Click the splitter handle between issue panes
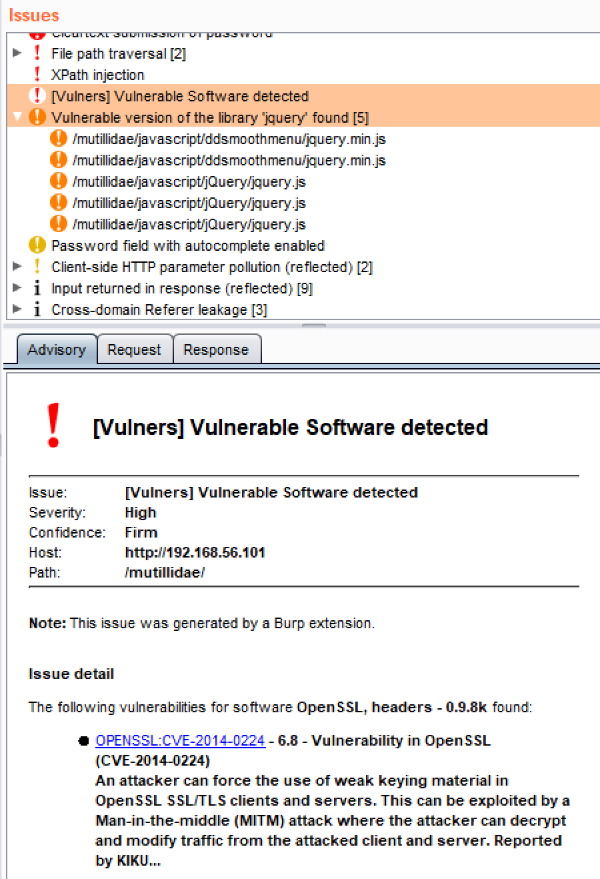Viewport: 600px width, 879px height. tap(315, 325)
